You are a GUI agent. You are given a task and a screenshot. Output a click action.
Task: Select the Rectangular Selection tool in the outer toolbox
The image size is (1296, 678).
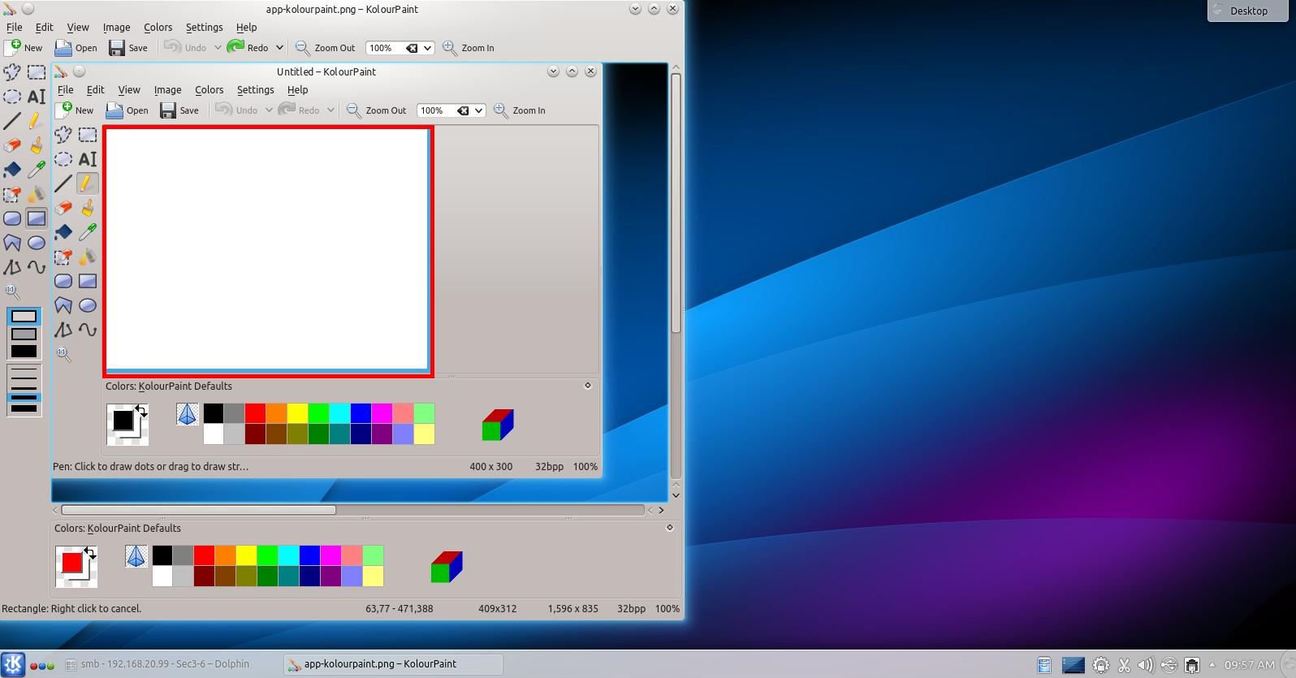click(x=37, y=72)
